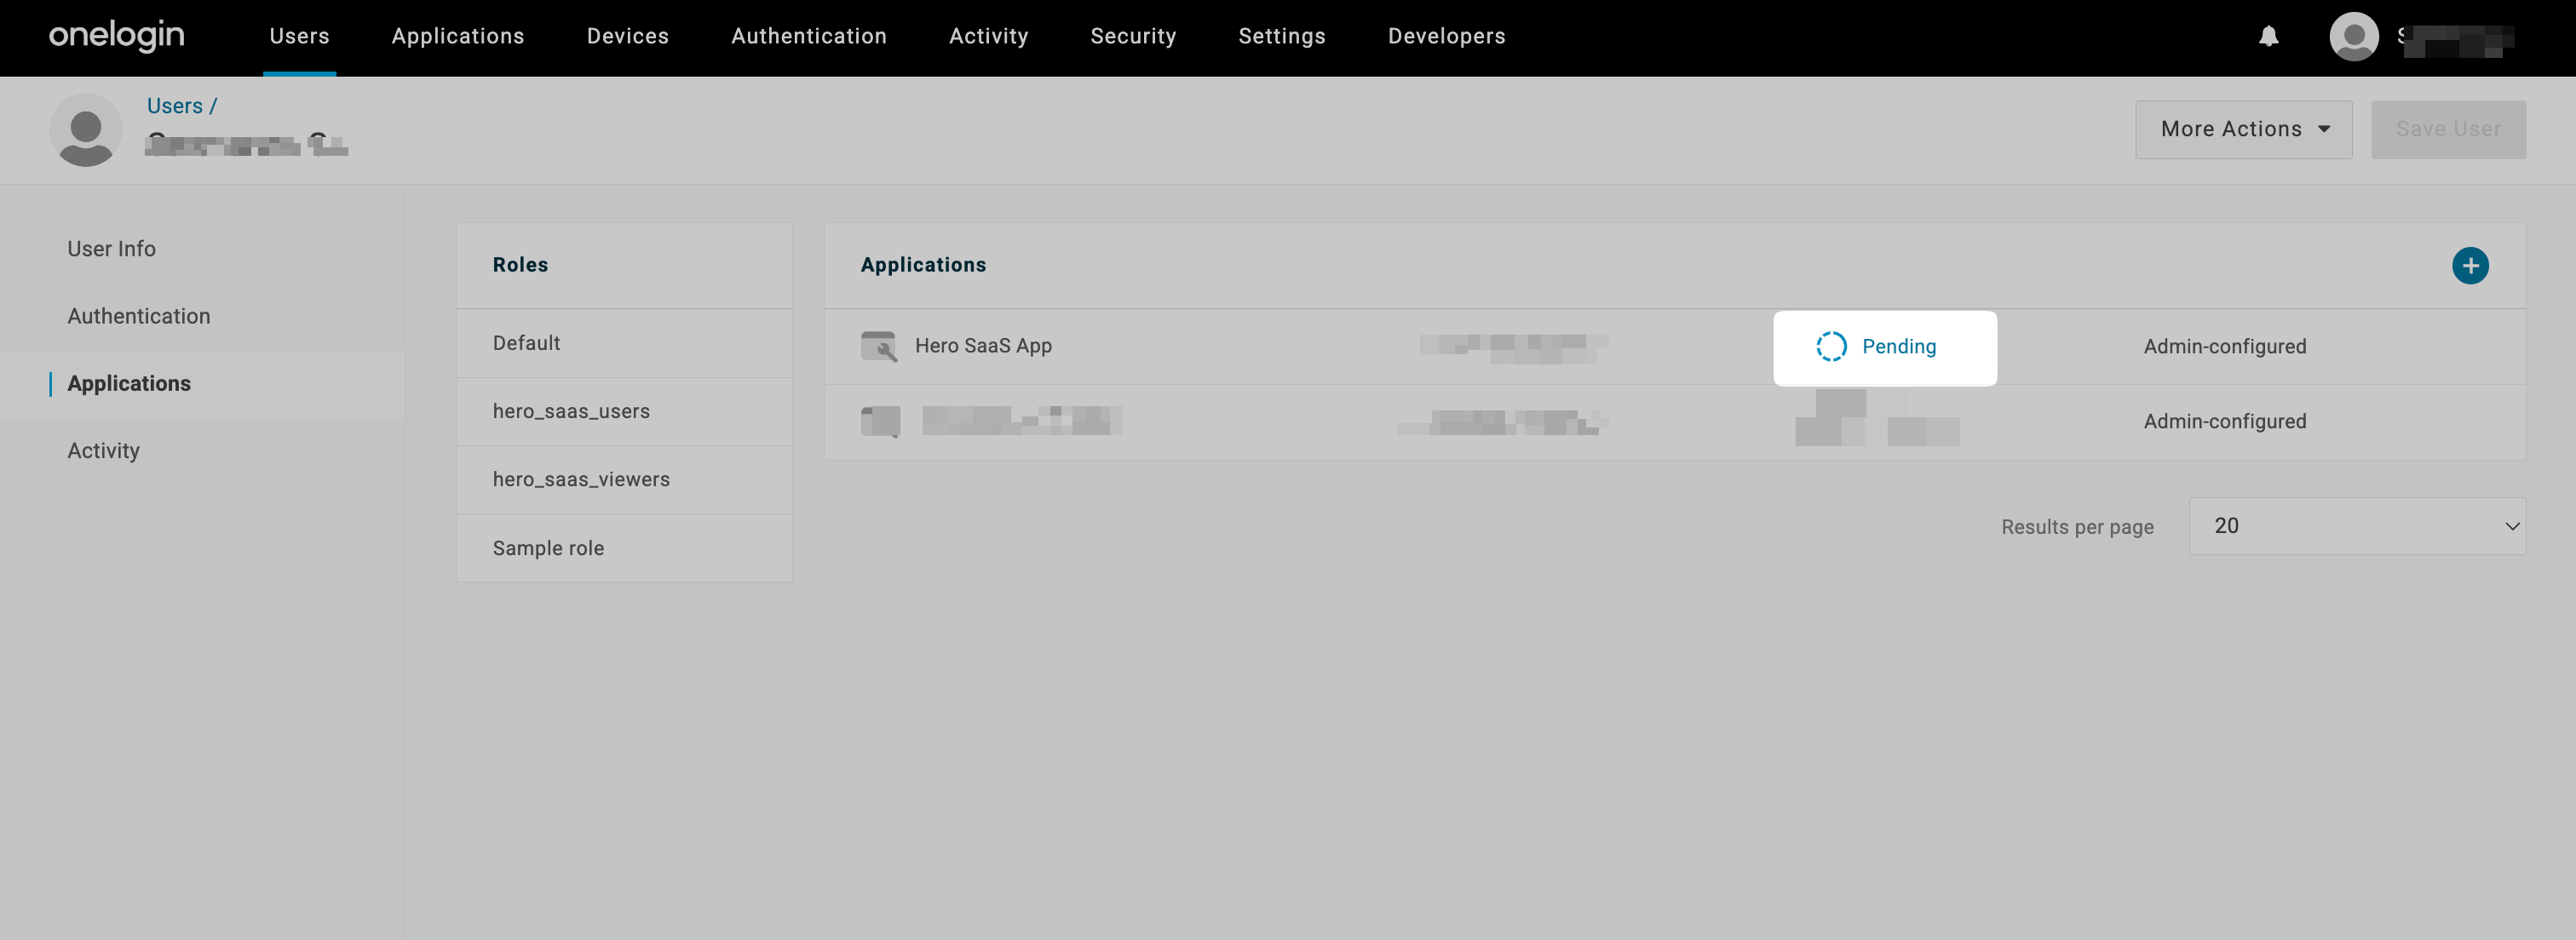Open the Security section
Screen dimensions: 2576x940
point(1133,36)
